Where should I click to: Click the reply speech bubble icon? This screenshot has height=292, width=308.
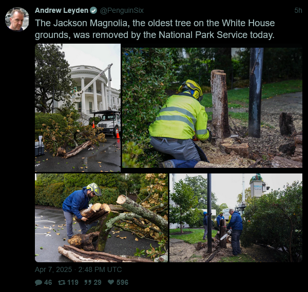coord(38,282)
